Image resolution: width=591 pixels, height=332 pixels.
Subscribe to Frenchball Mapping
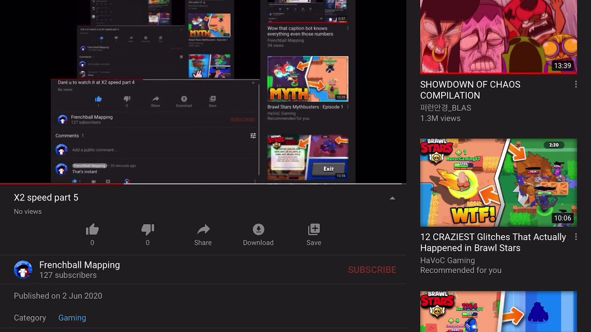(372, 270)
